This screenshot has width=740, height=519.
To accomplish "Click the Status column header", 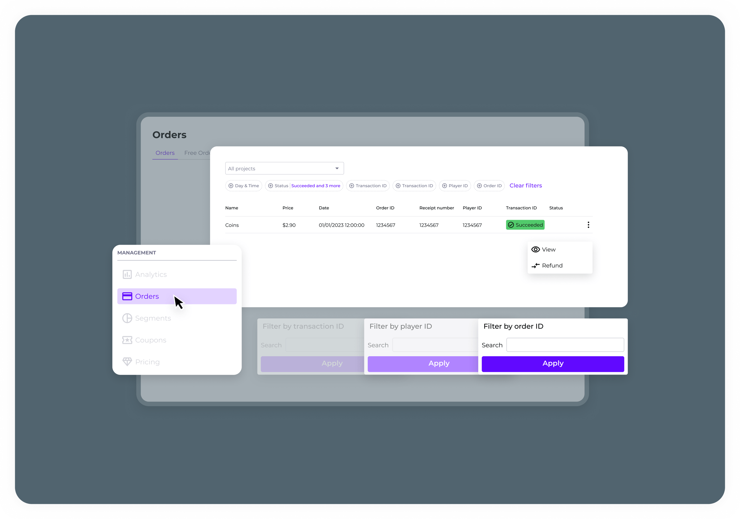I will point(556,208).
